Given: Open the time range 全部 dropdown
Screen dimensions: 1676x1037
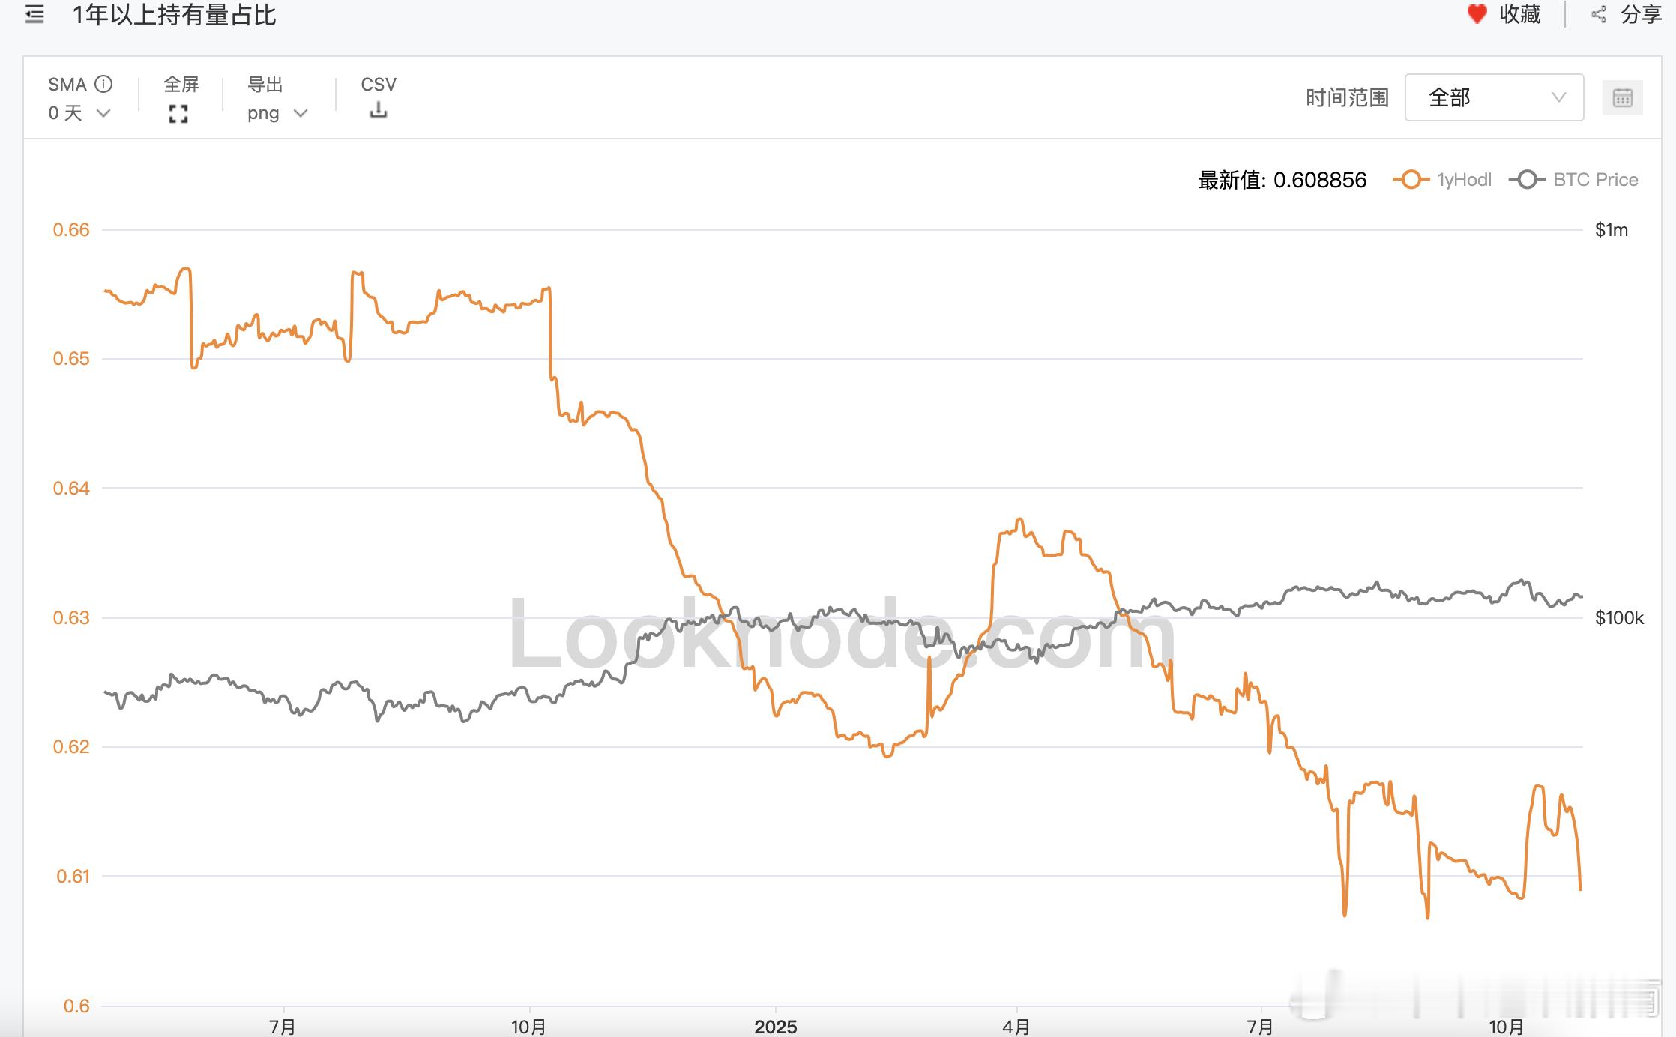Looking at the screenshot, I should tap(1493, 97).
